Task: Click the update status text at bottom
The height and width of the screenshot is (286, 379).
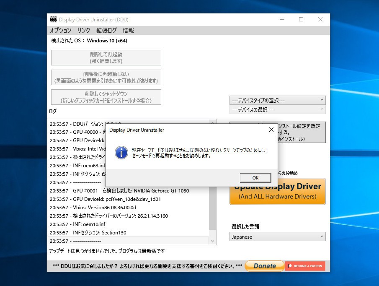Action: coord(107,251)
